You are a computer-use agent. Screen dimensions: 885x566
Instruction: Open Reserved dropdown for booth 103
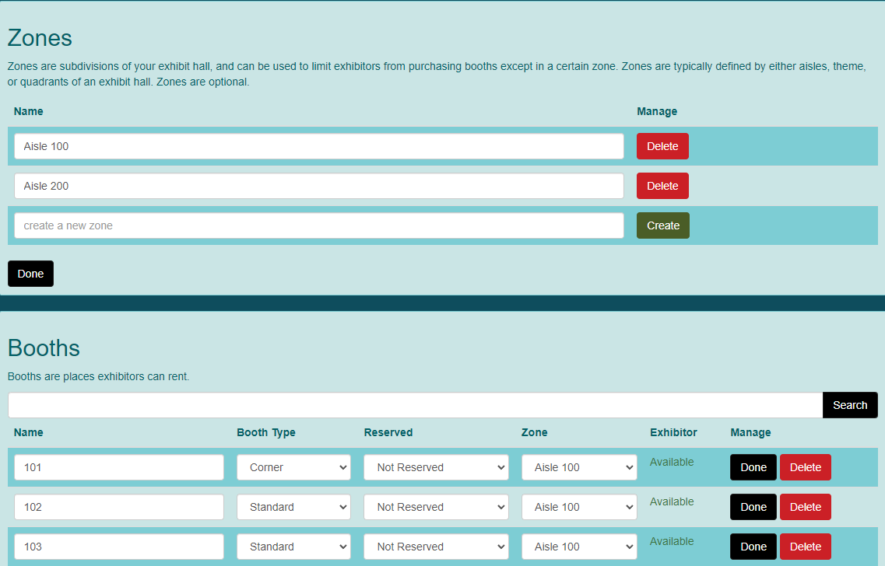[436, 547]
